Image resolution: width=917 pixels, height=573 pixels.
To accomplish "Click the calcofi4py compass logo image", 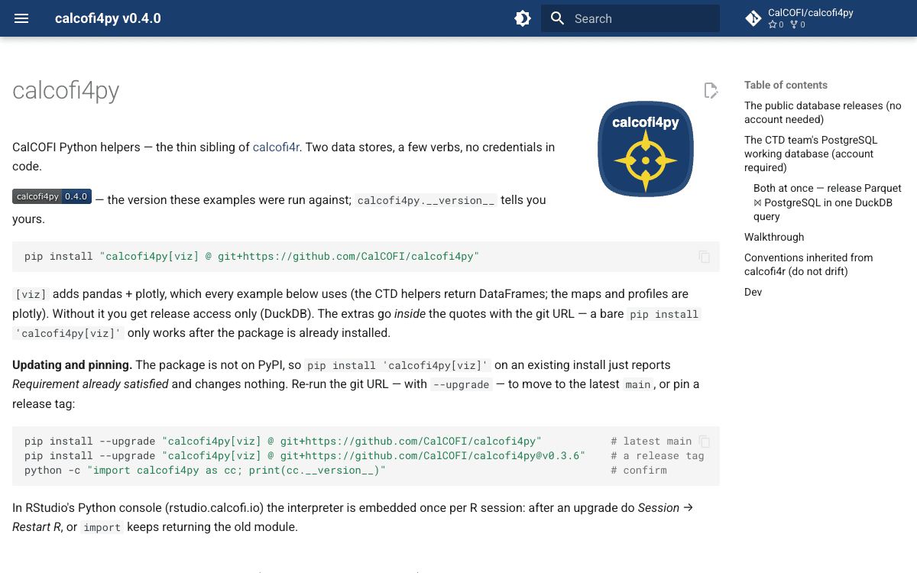I will coord(646,149).
